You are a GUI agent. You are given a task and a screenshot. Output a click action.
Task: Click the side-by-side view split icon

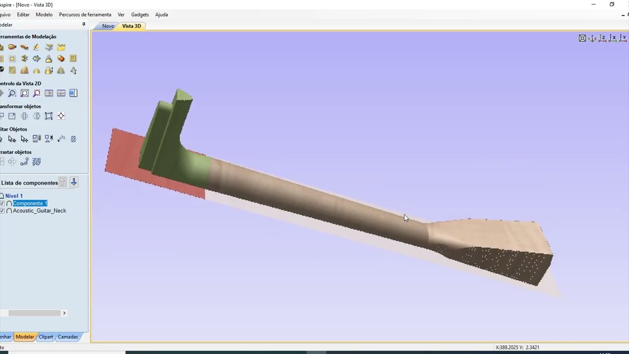pyautogui.click(x=49, y=93)
